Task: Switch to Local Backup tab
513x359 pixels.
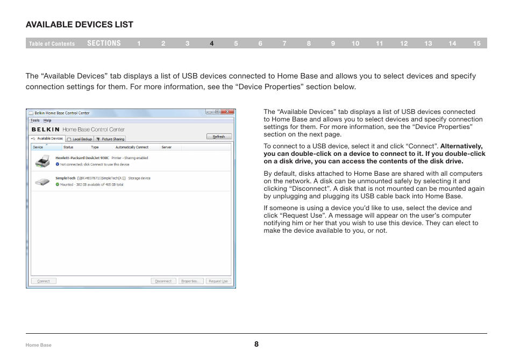Action: click(x=80, y=139)
